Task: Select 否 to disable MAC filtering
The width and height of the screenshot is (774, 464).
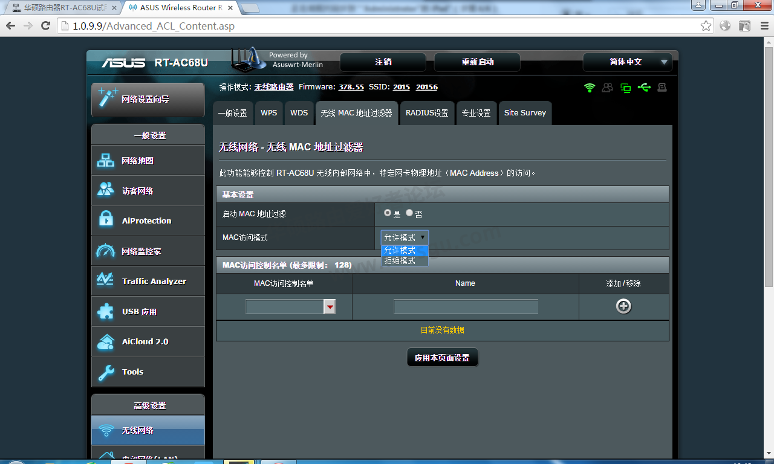Action: [409, 213]
